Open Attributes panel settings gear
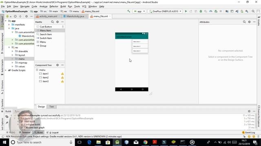This screenshot has width=261, height=146. tap(249, 22)
